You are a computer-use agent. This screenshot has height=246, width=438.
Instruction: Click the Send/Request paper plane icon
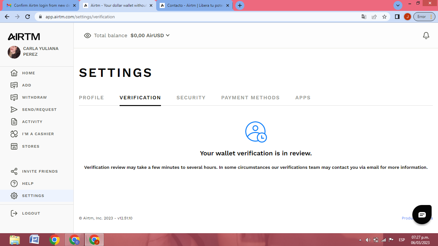(14, 110)
